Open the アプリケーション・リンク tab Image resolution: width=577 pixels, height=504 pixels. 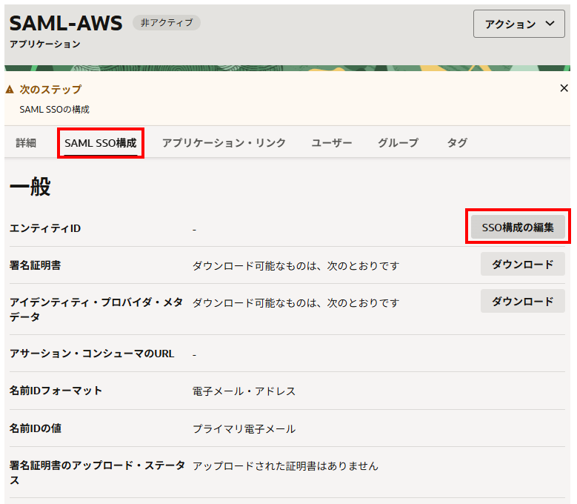[224, 143]
